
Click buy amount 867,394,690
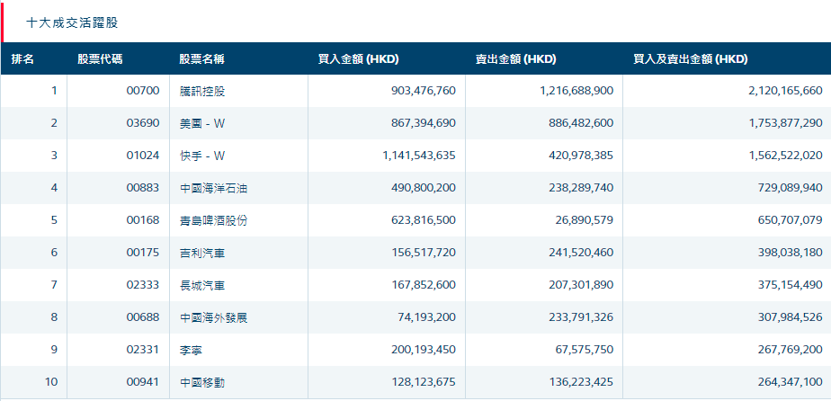tap(424, 123)
